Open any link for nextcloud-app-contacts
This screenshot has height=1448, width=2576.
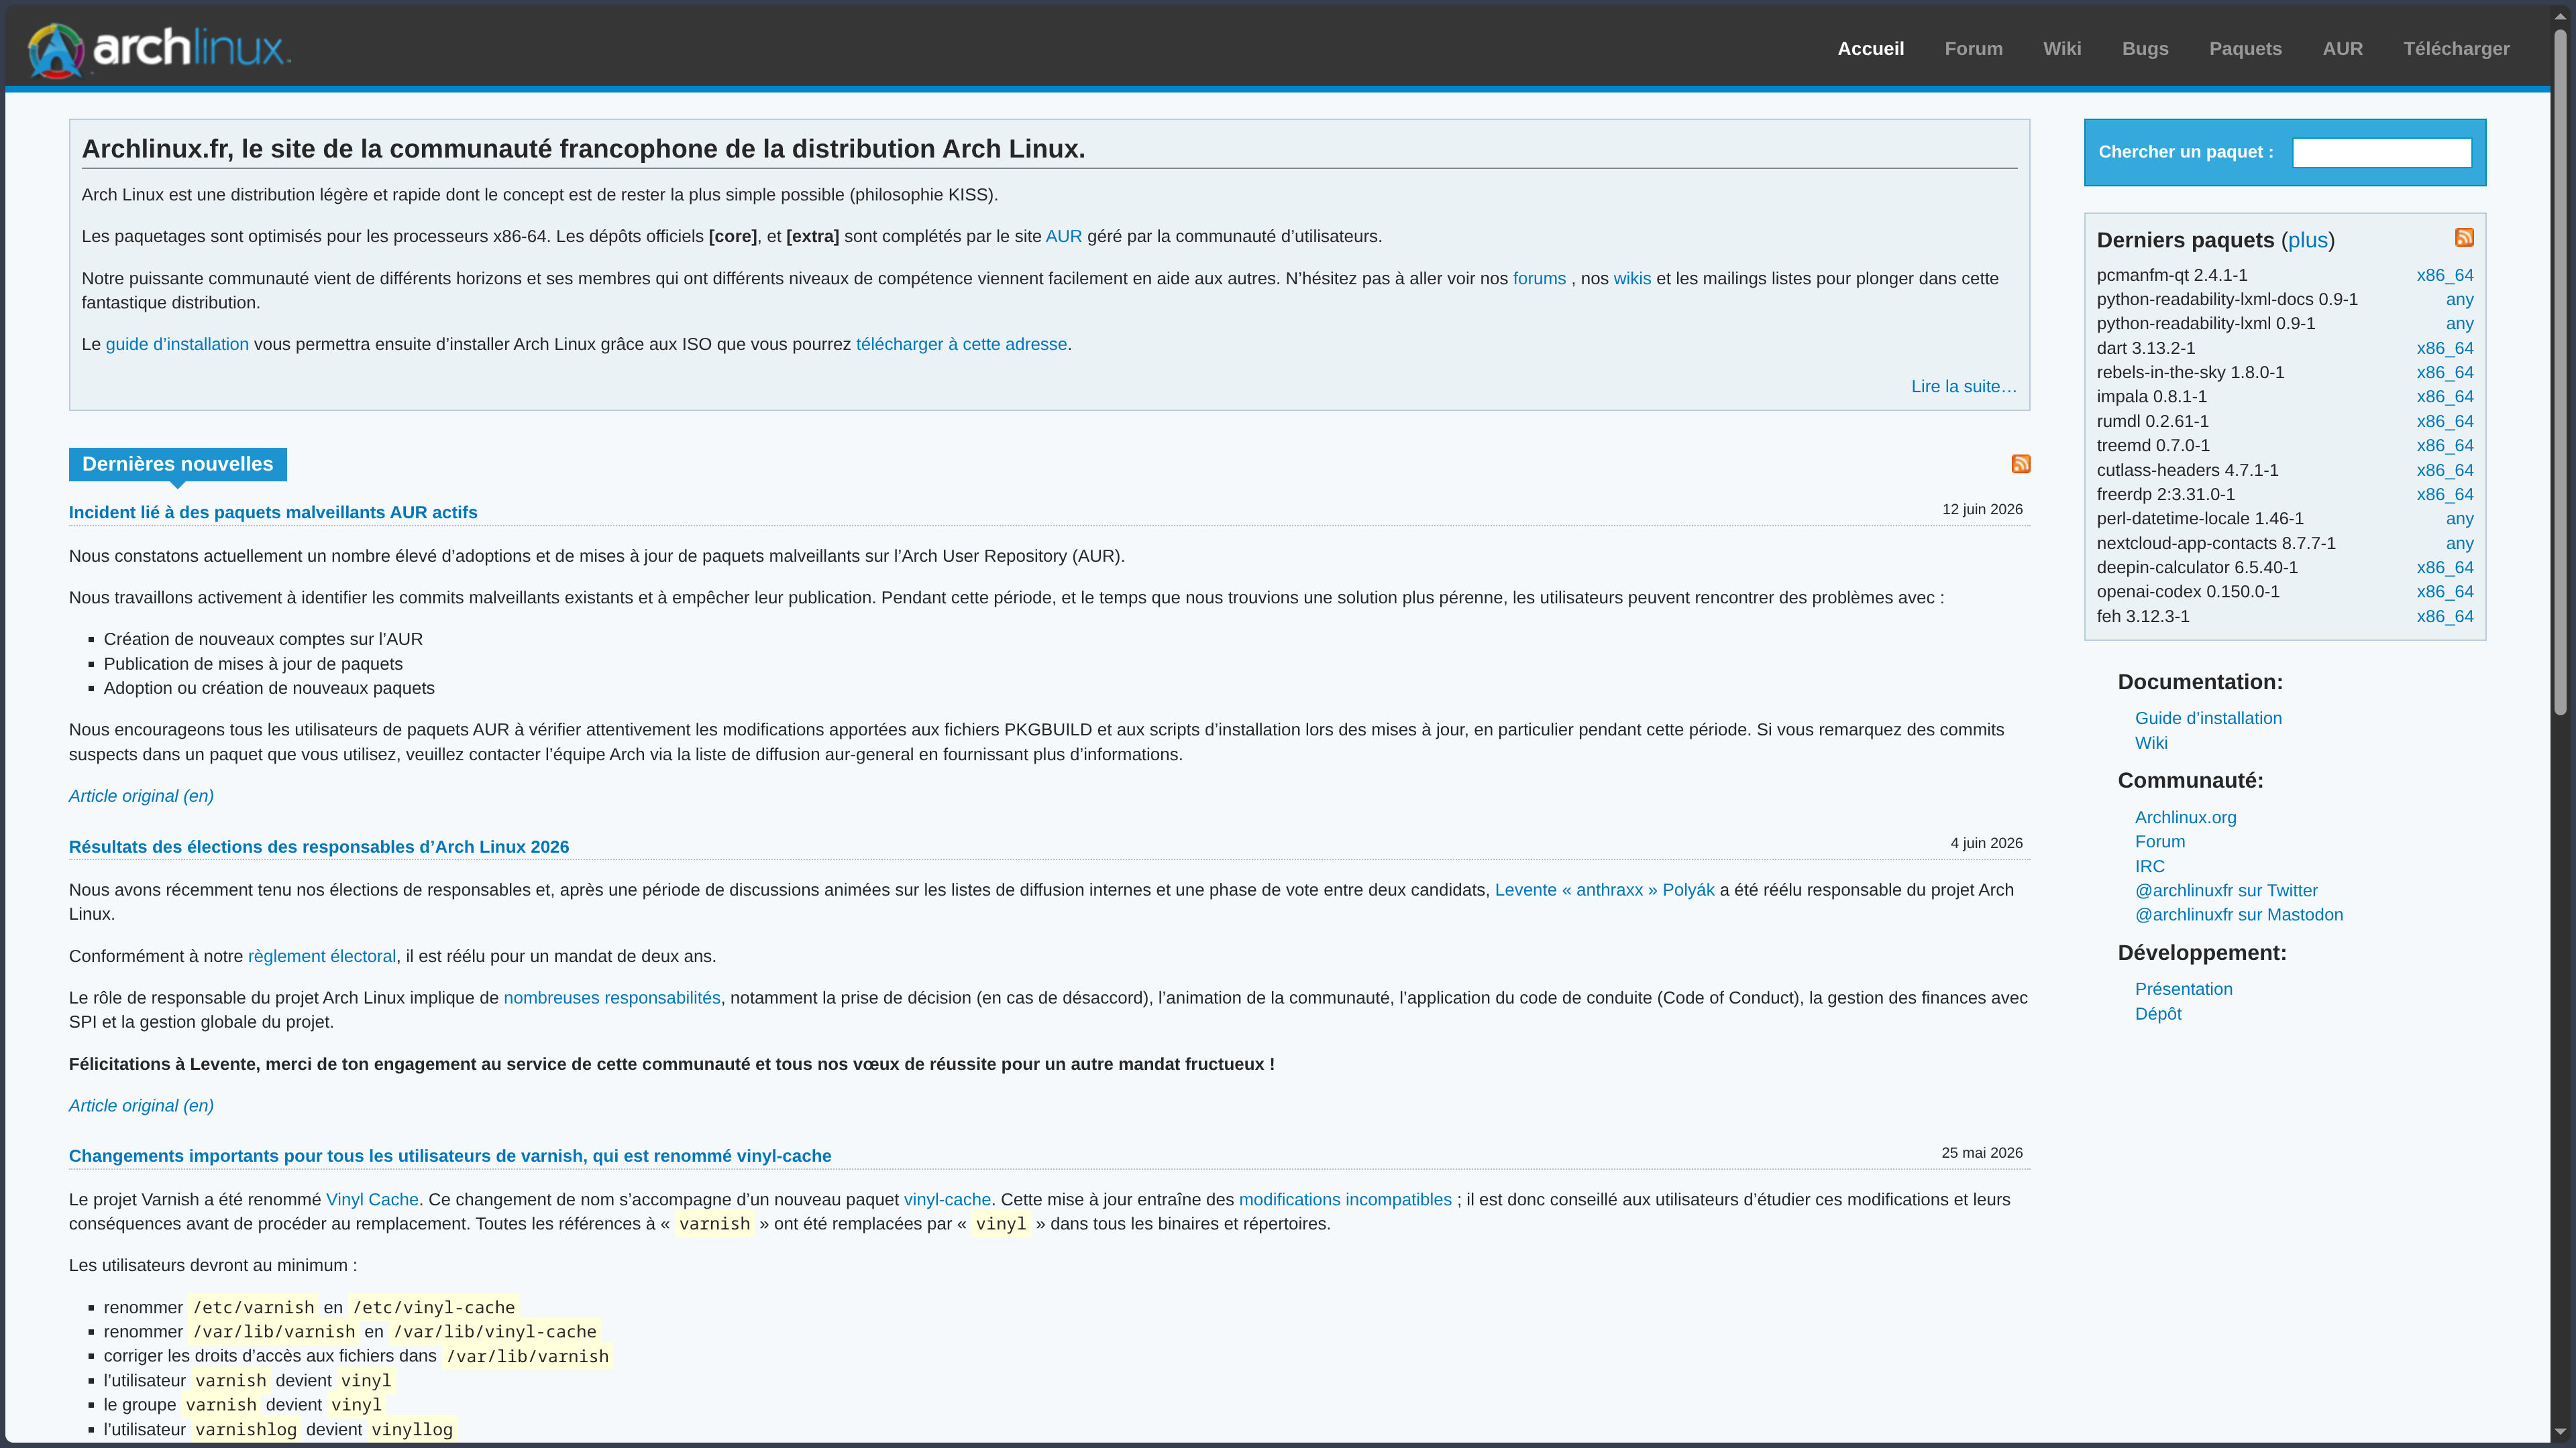click(2459, 544)
